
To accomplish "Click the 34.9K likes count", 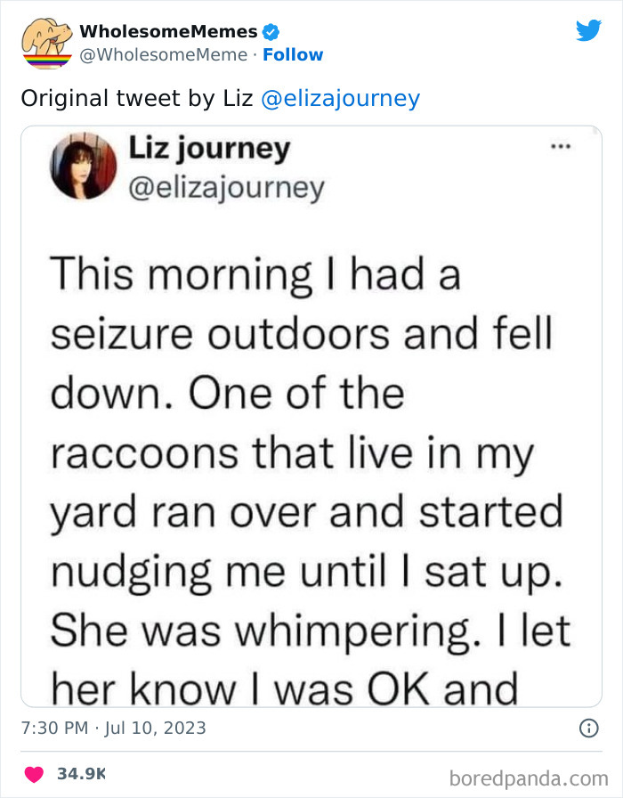I will point(81,773).
